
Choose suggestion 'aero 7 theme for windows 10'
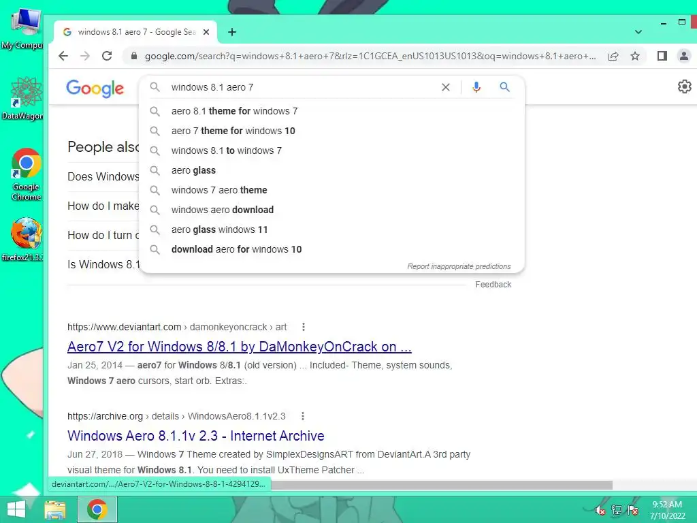pyautogui.click(x=331, y=131)
